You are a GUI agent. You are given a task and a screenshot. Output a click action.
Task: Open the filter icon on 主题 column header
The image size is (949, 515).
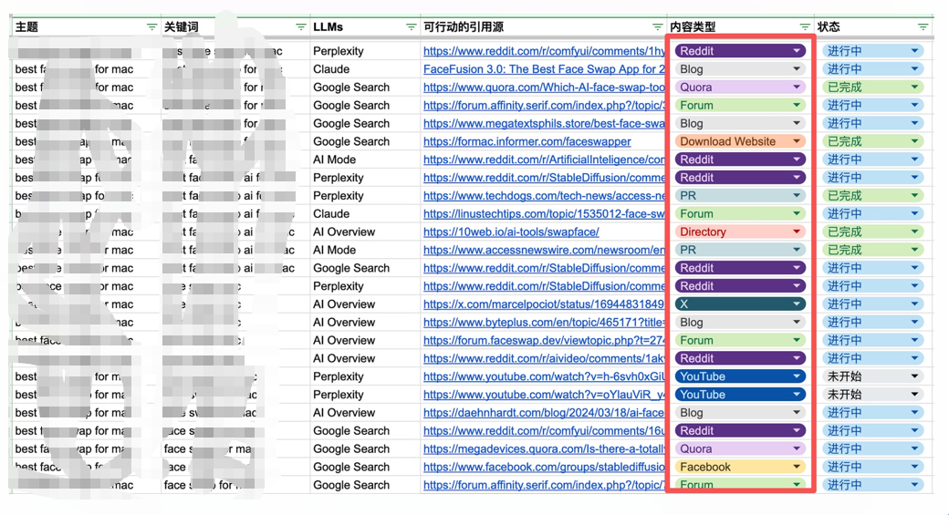click(x=151, y=27)
